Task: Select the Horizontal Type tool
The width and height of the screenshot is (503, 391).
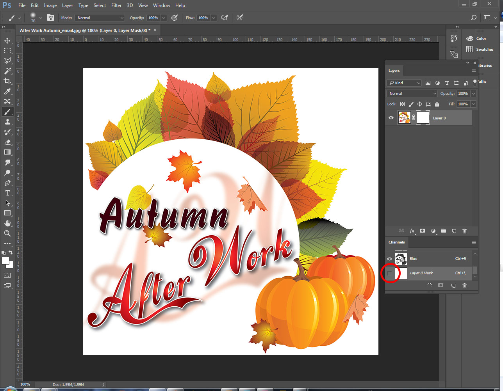Action: (7, 193)
